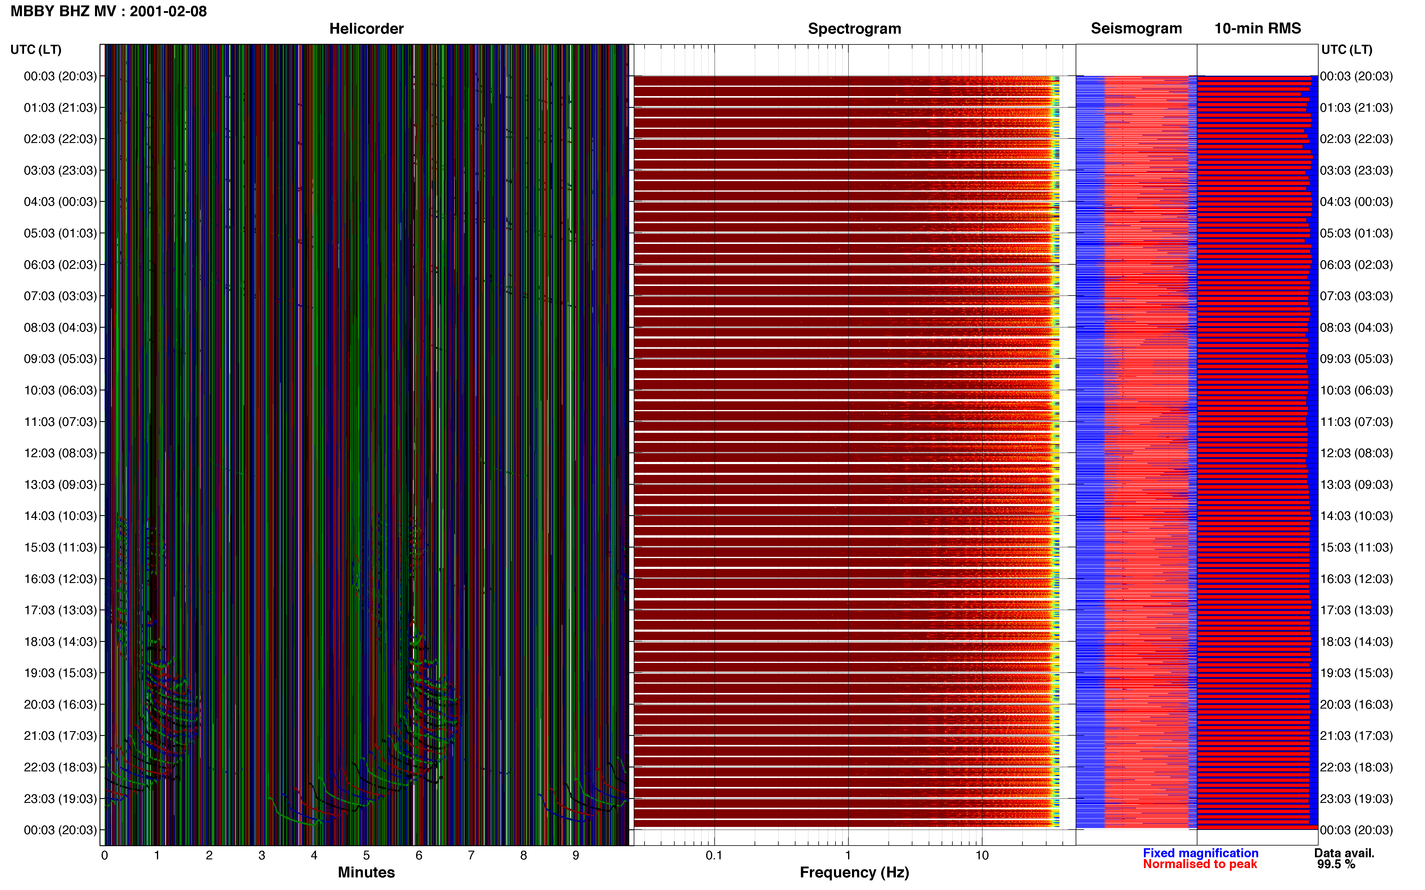Select the 'Spectrogram' panel heading
Image resolution: width=1425 pixels, height=890 pixels.
pyautogui.click(x=854, y=28)
